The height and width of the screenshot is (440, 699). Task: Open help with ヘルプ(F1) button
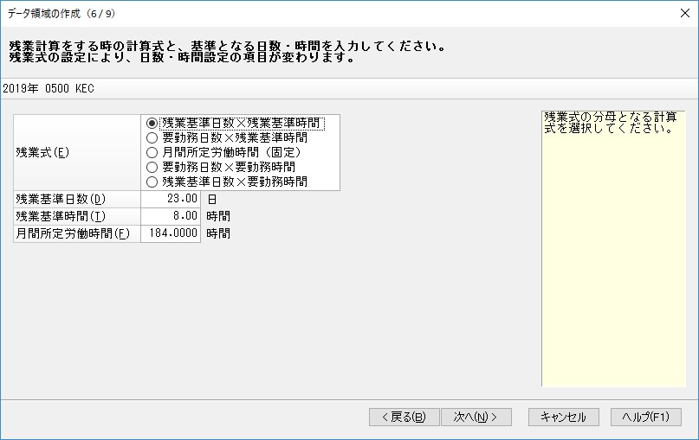(646, 418)
